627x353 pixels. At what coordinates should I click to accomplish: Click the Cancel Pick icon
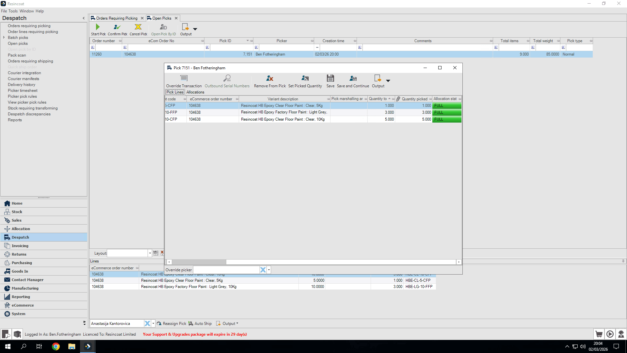(138, 27)
